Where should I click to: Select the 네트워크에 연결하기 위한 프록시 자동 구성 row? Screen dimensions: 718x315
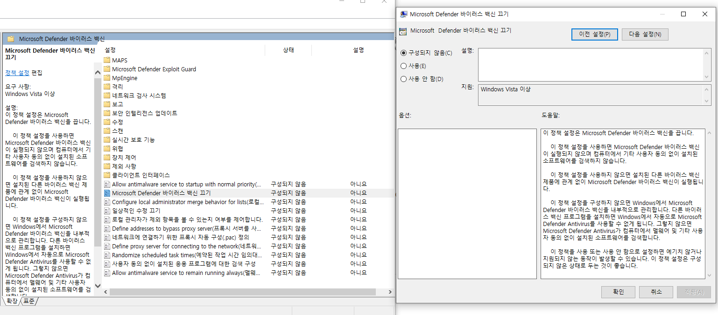(x=248, y=237)
